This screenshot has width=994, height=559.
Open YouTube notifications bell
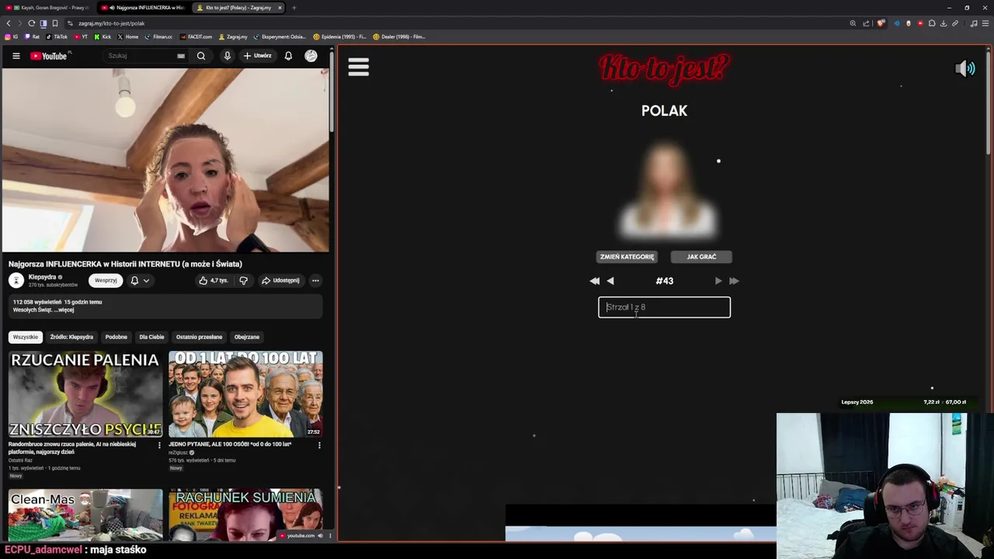click(288, 56)
